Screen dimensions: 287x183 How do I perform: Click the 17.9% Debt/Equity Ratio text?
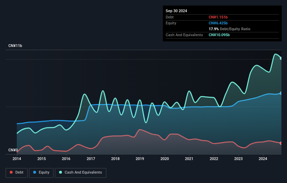coord(229,29)
